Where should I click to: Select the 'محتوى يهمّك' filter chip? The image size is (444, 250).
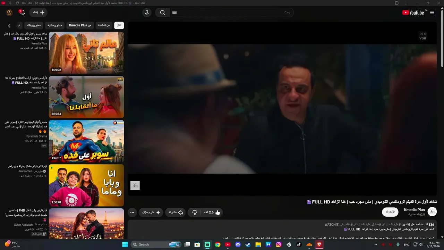point(34,25)
